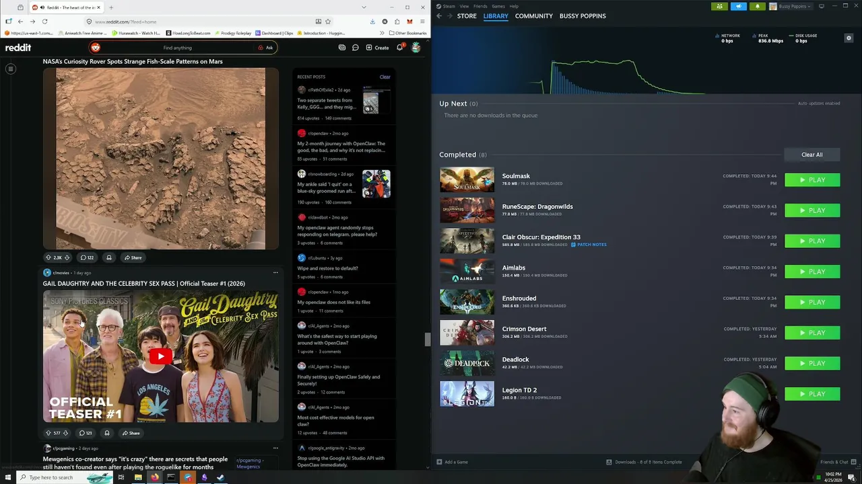The image size is (862, 484).
Task: Open Reddit notifications bell
Action: tap(399, 48)
